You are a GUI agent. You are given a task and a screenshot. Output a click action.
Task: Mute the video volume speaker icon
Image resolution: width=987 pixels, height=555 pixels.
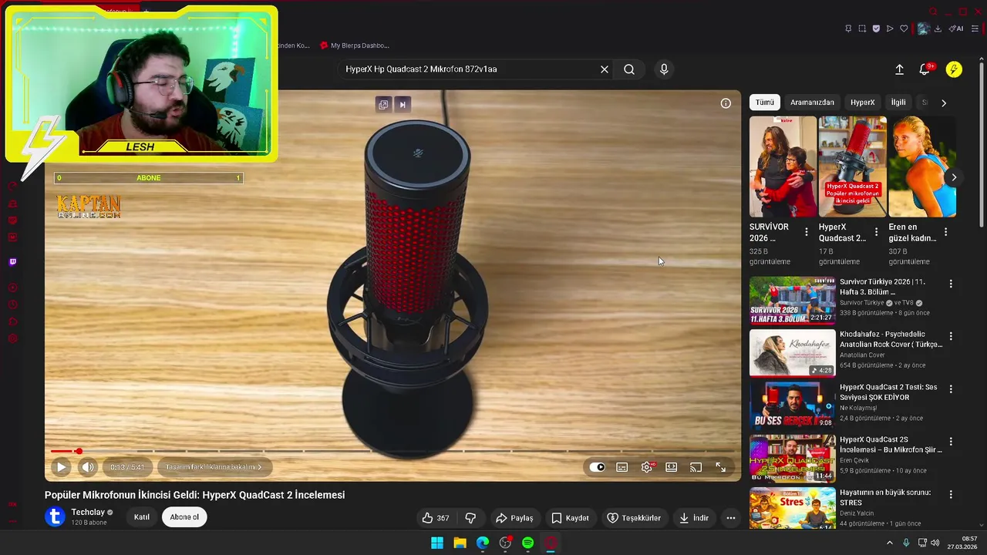(x=88, y=467)
